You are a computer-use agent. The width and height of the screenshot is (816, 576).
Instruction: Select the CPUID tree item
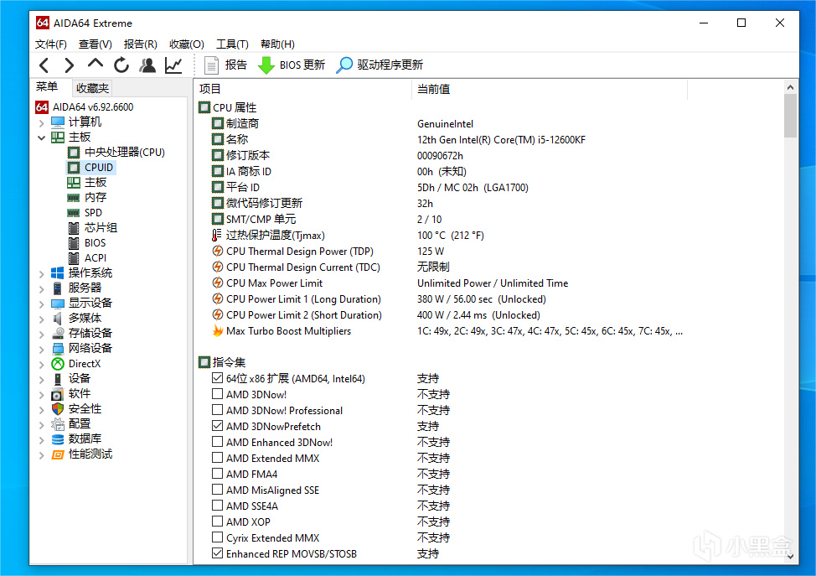point(99,168)
